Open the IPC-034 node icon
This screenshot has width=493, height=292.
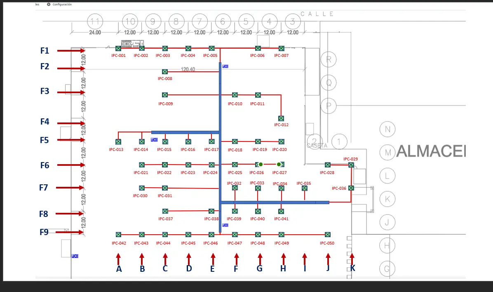click(282, 188)
